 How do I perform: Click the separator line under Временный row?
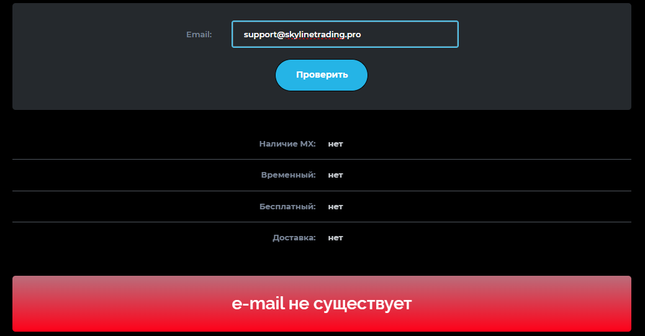click(322, 191)
